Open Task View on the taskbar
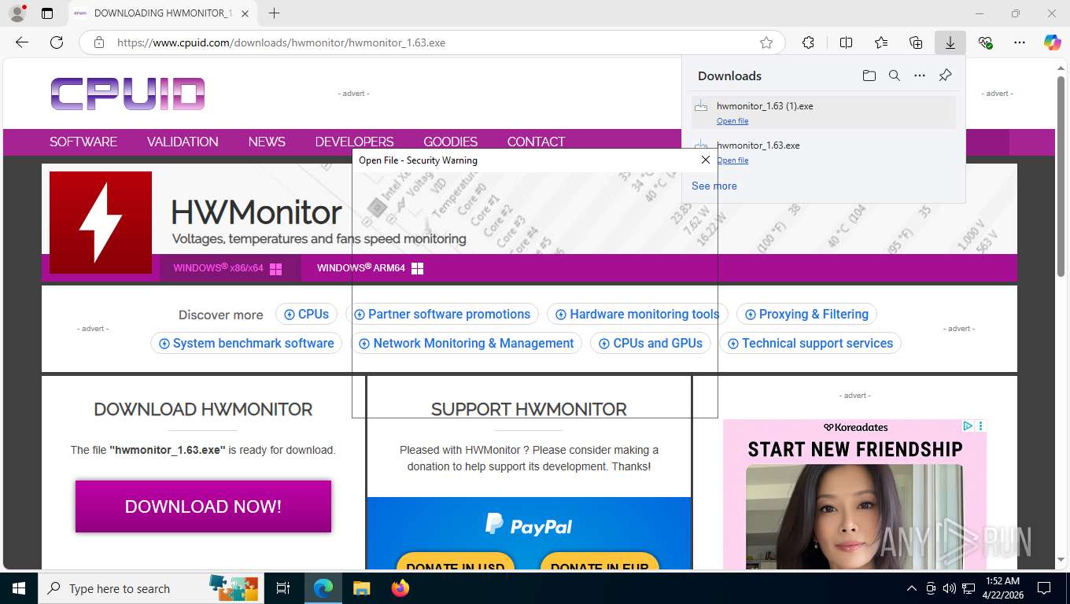The image size is (1070, 604). 283,588
